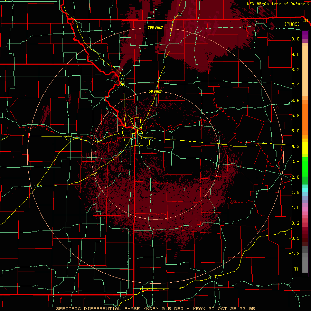Click the 6.6 value on the color scale
Image resolution: width=311 pixels, height=311 pixels.
(x=295, y=100)
